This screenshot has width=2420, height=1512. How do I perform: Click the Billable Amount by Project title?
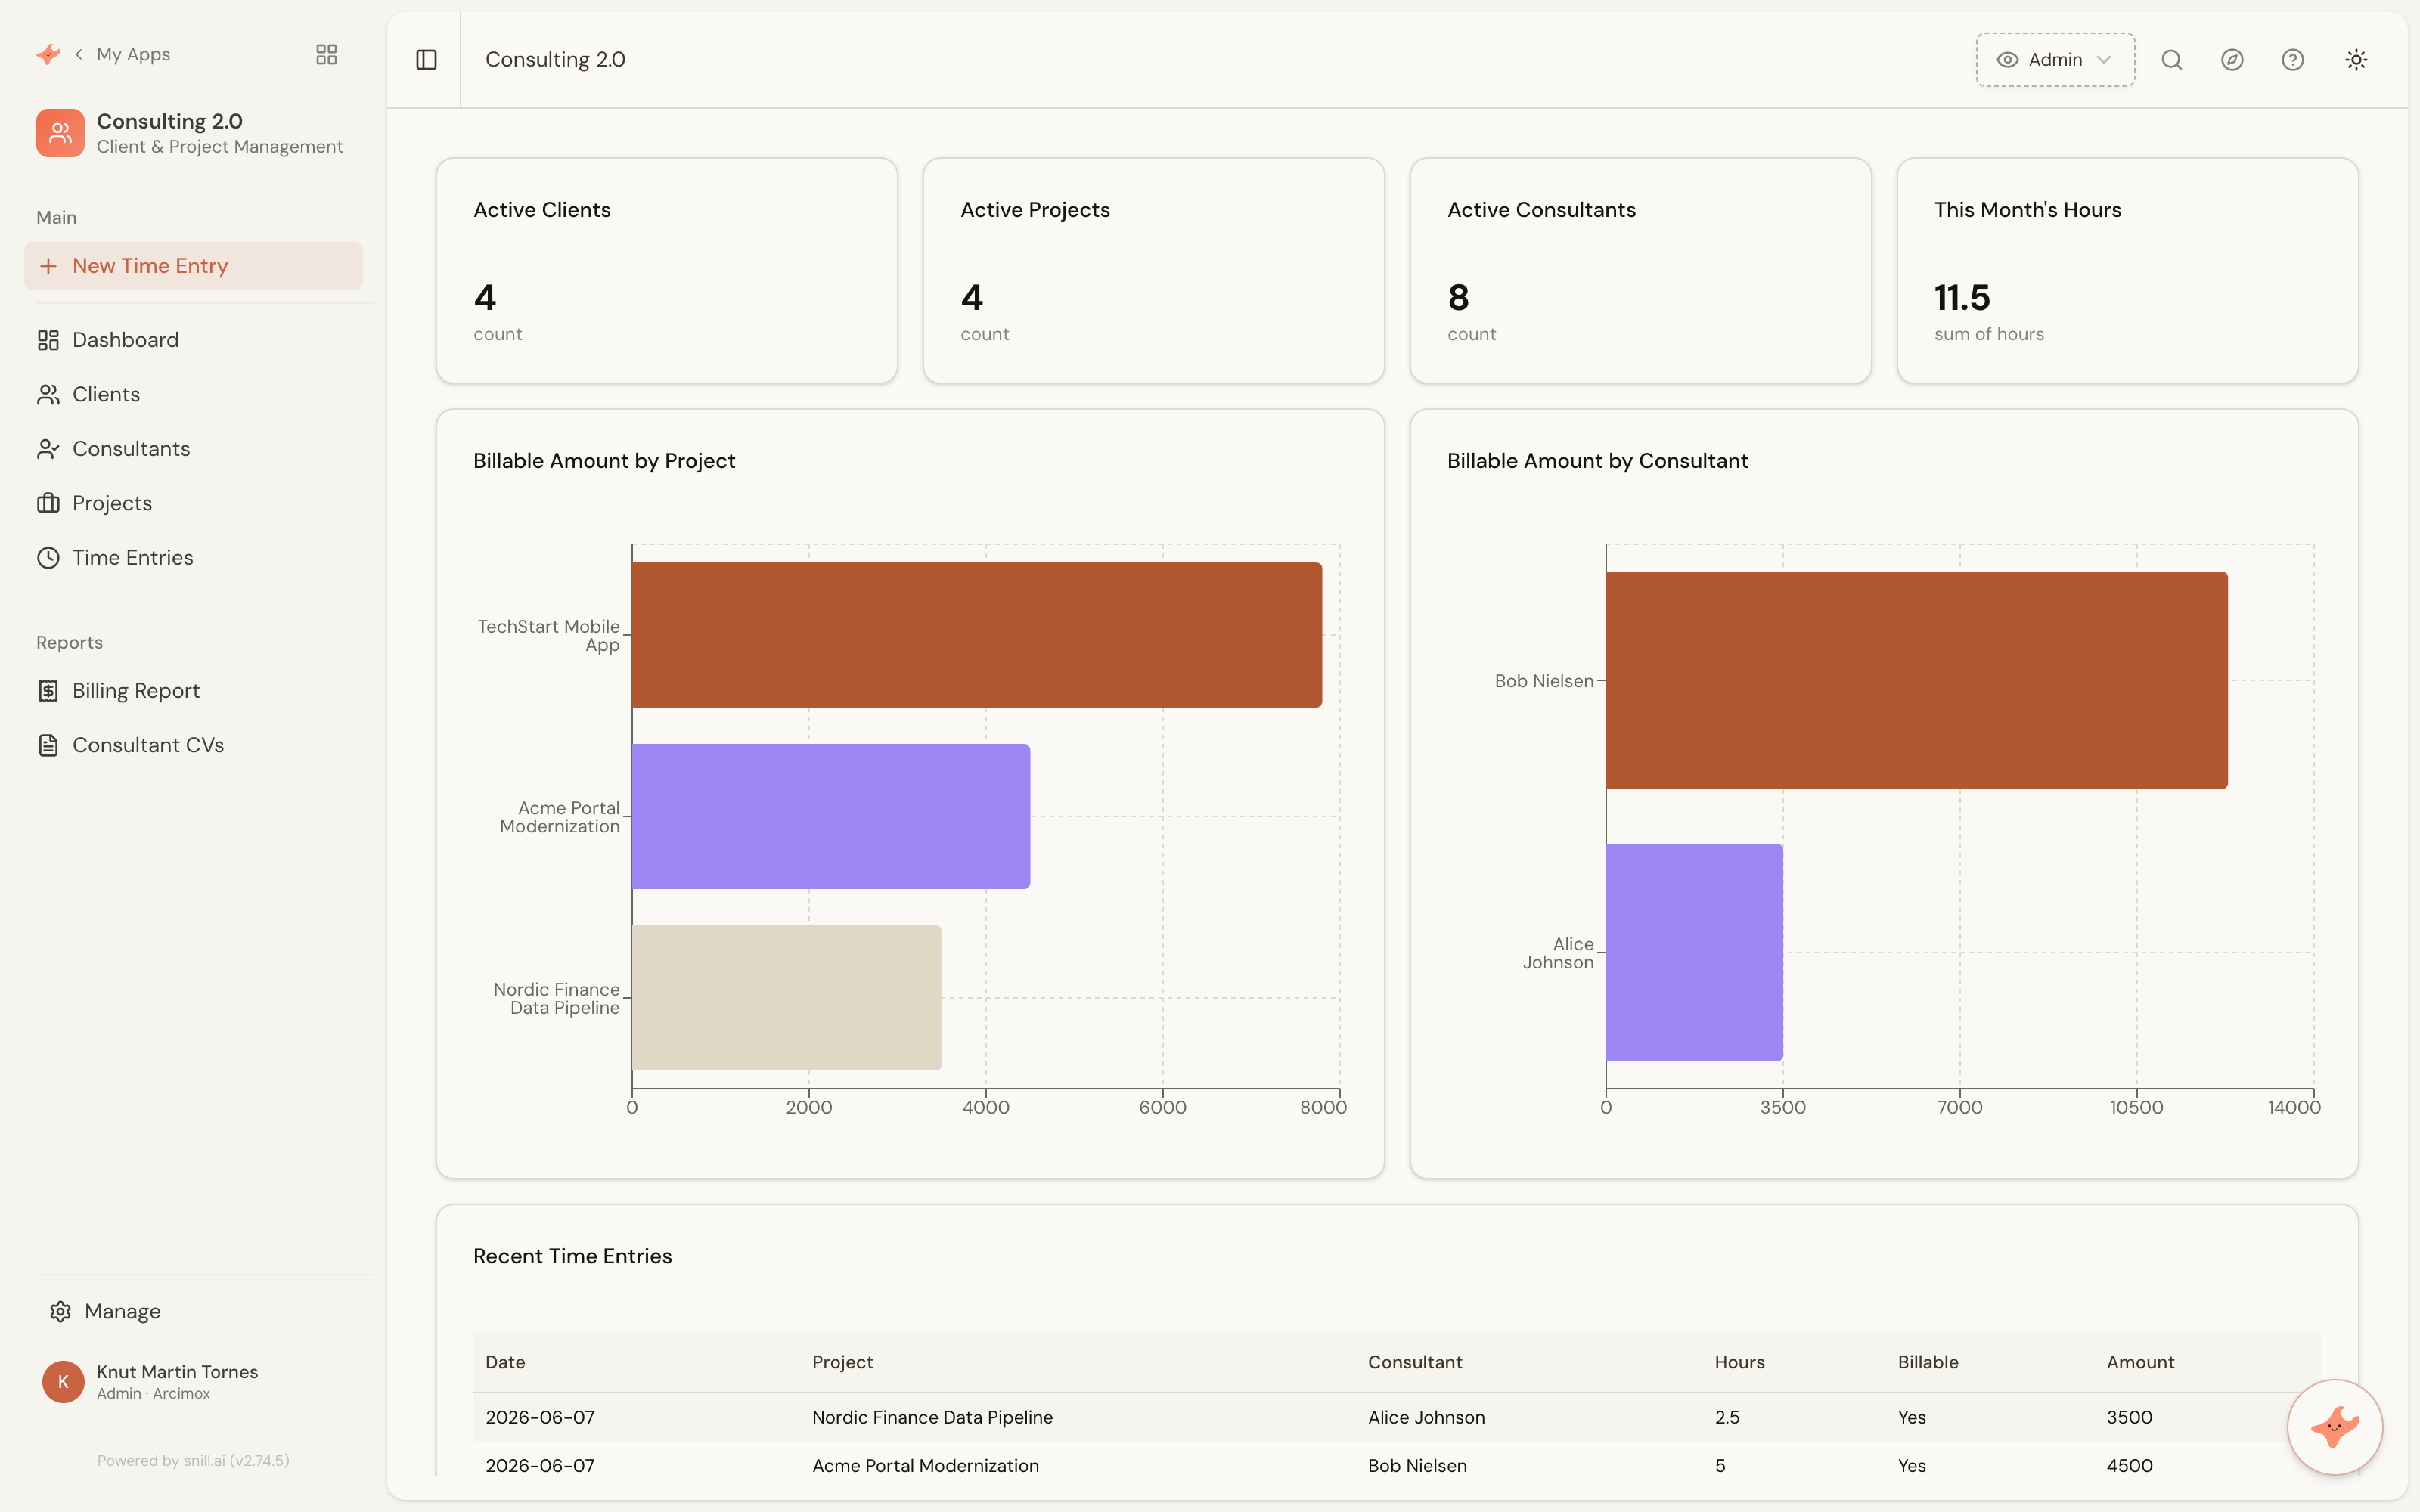(604, 461)
